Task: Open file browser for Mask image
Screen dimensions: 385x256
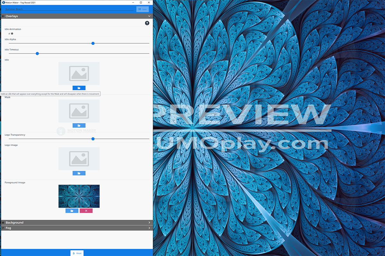Action: (x=79, y=125)
